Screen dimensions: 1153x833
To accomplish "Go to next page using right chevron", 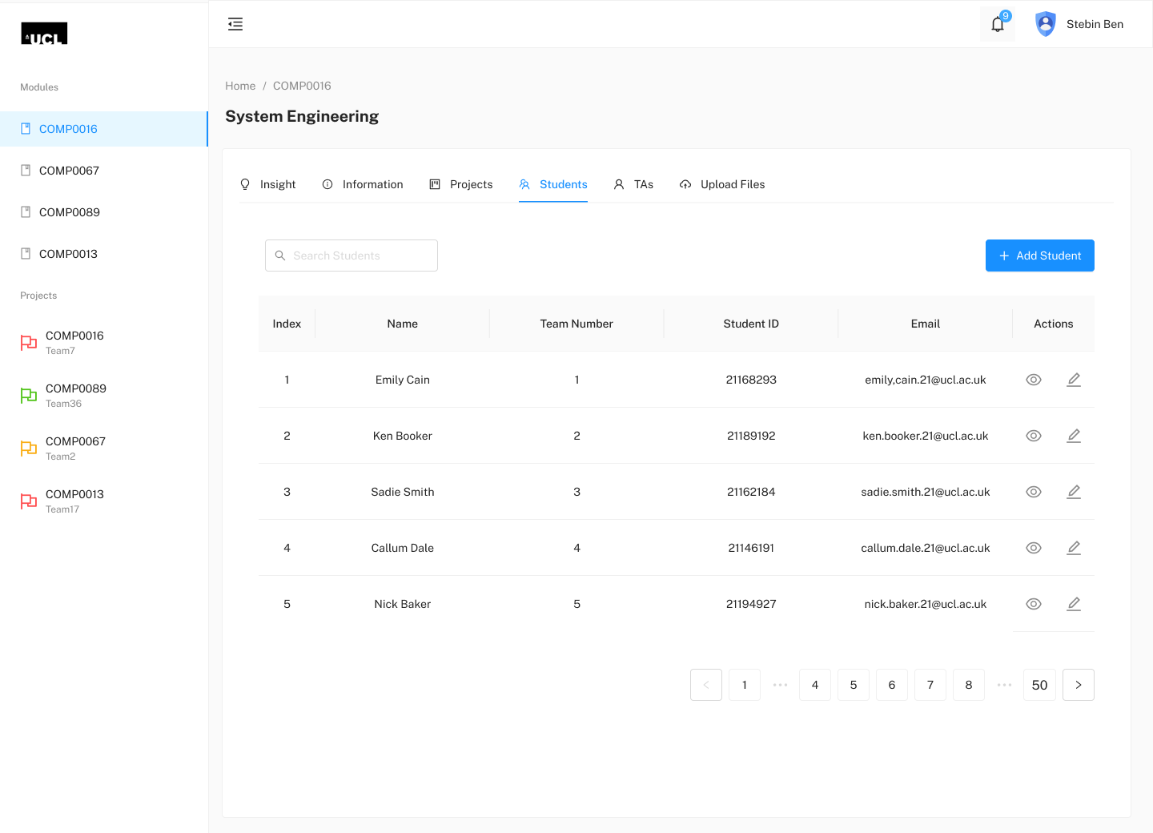I will (x=1079, y=685).
